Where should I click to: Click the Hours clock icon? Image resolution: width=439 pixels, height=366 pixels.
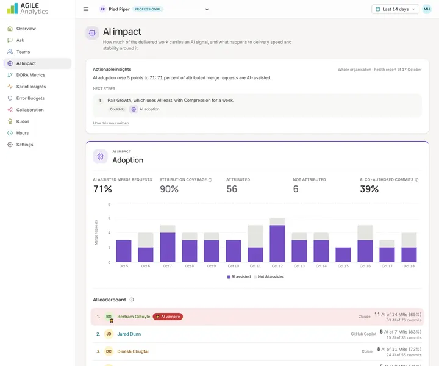click(x=10, y=133)
